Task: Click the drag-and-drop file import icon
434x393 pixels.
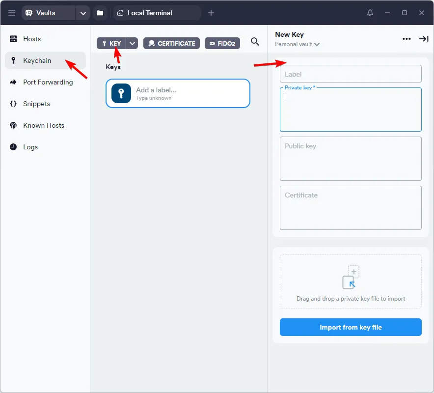Action: tap(351, 277)
